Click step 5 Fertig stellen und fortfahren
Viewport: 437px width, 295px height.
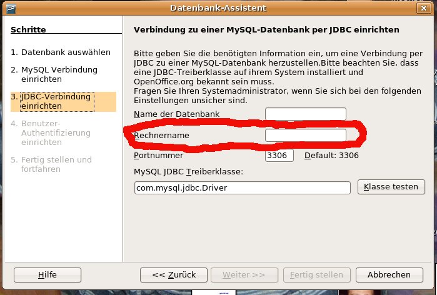51,164
